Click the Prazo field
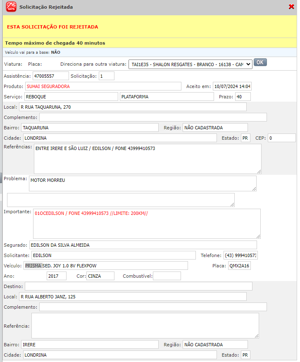 tap(243, 97)
